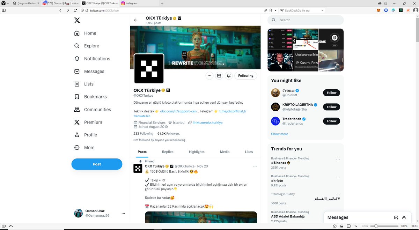Click Translate bio
This screenshot has width=419, height=230.
(x=142, y=116)
